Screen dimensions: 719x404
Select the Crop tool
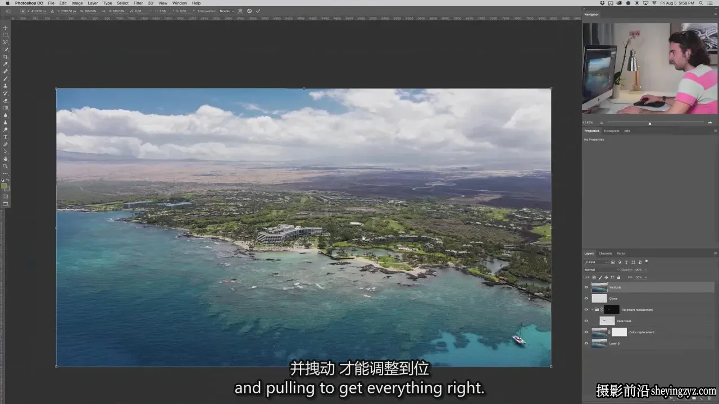tap(6, 57)
